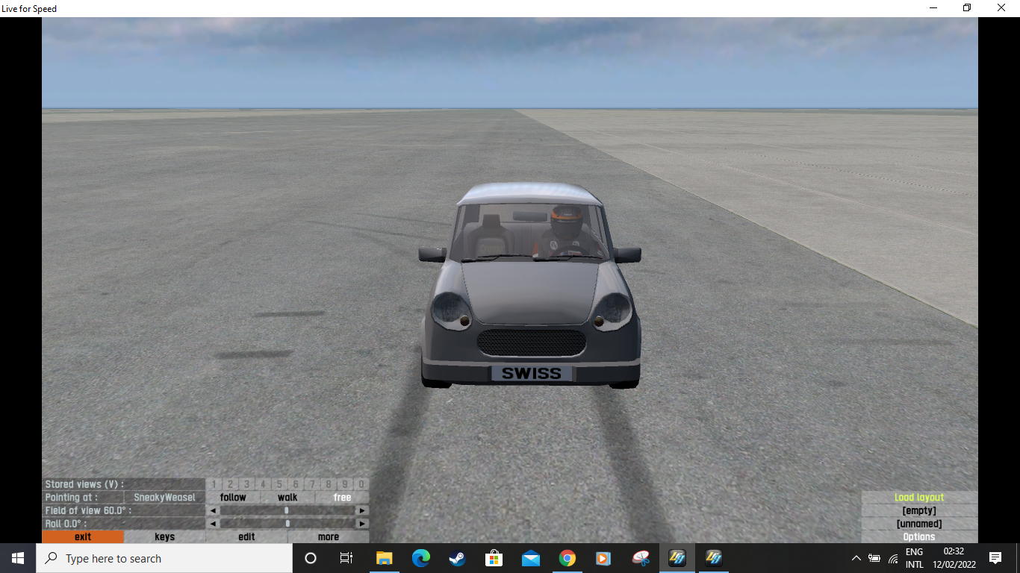Increase roll with right arrow
Viewport: 1020px width, 573px height.
point(362,524)
